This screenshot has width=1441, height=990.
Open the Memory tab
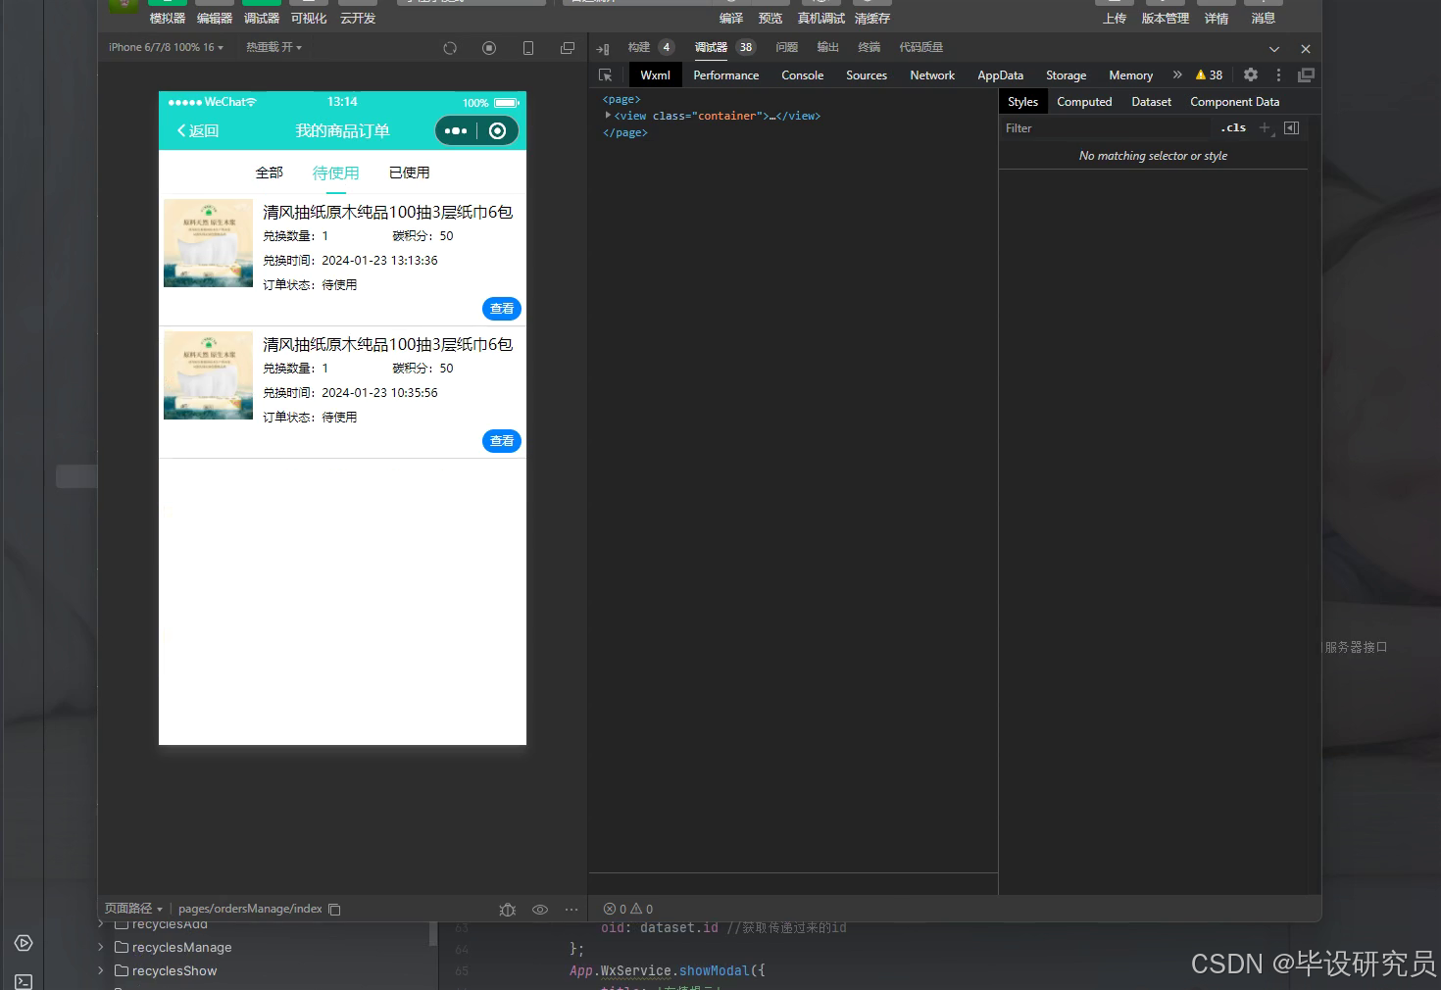1131,75
